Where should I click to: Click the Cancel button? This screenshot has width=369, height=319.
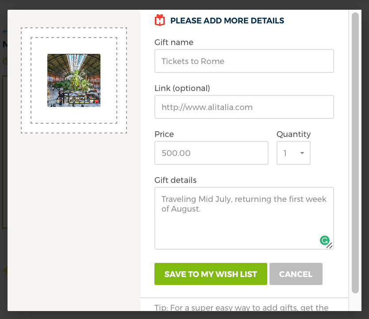coord(296,274)
